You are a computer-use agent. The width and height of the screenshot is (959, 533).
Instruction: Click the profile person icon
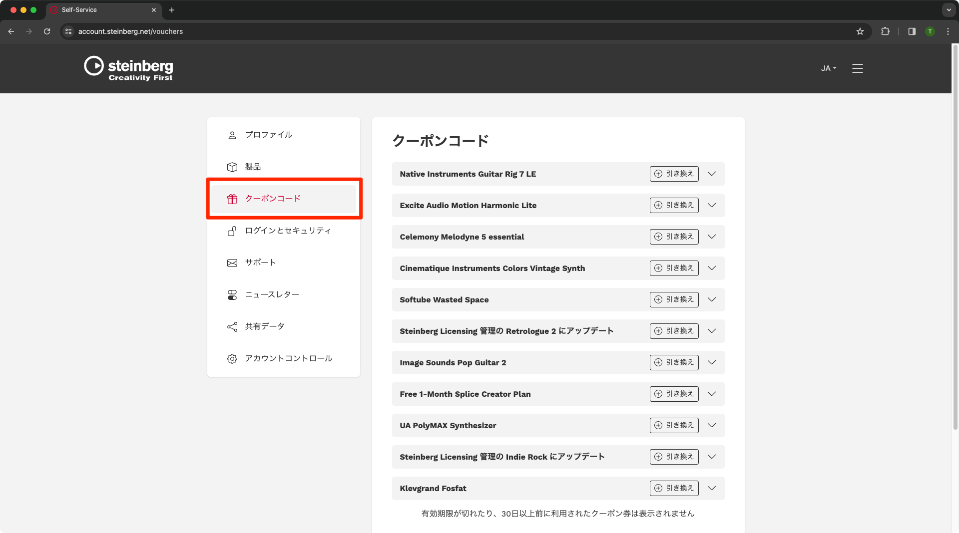pos(232,135)
